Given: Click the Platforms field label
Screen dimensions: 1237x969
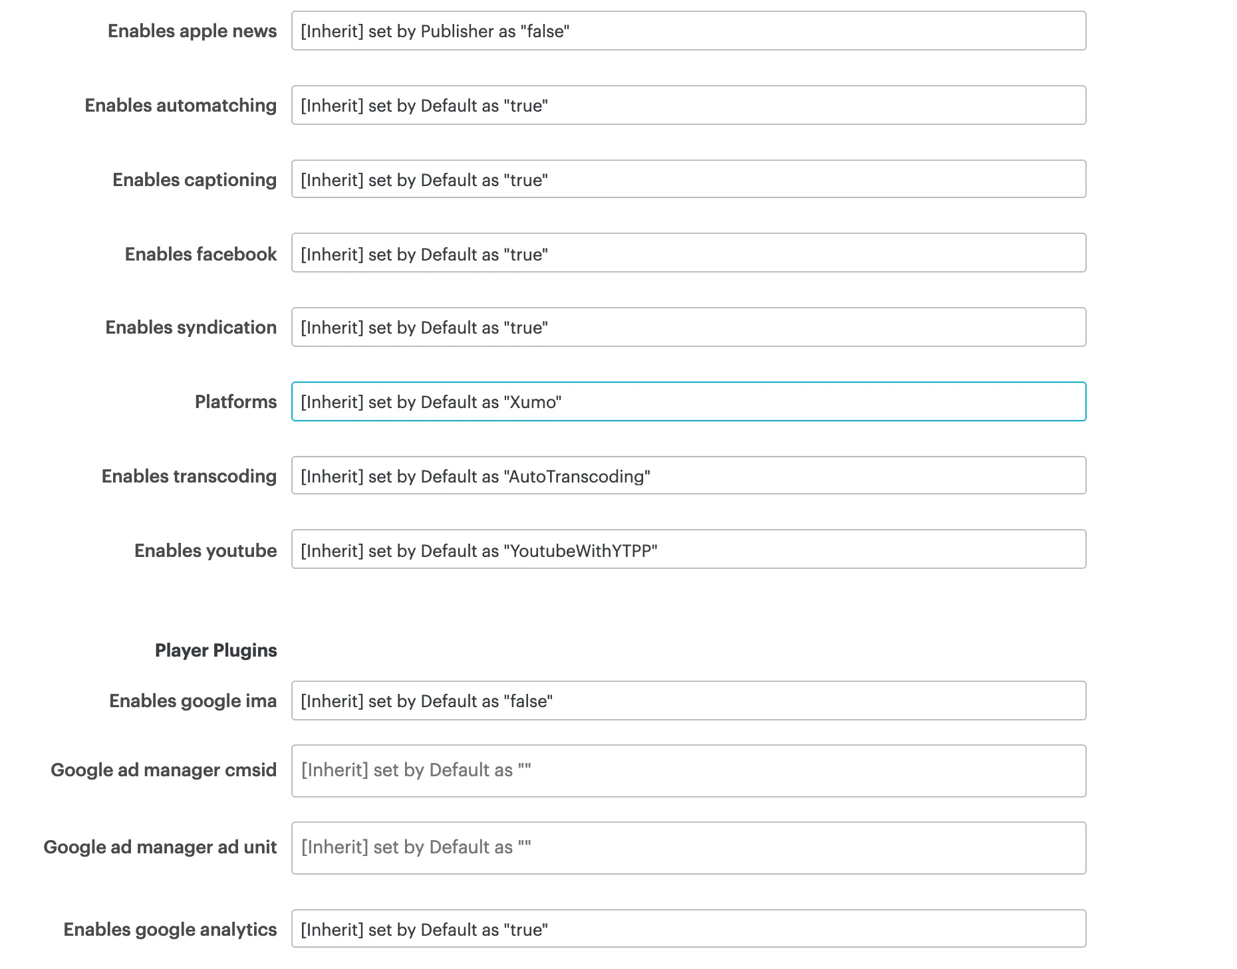Looking at the screenshot, I should point(235,401).
